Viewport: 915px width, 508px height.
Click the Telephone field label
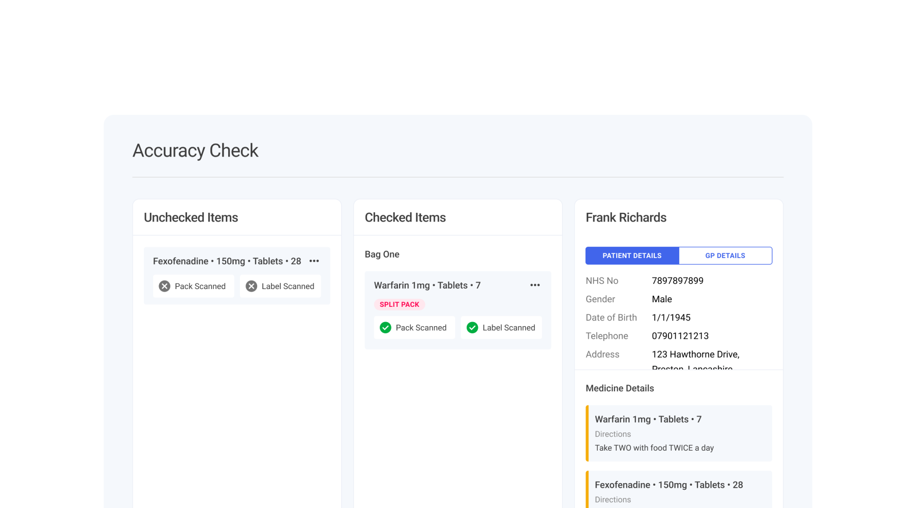(x=607, y=336)
